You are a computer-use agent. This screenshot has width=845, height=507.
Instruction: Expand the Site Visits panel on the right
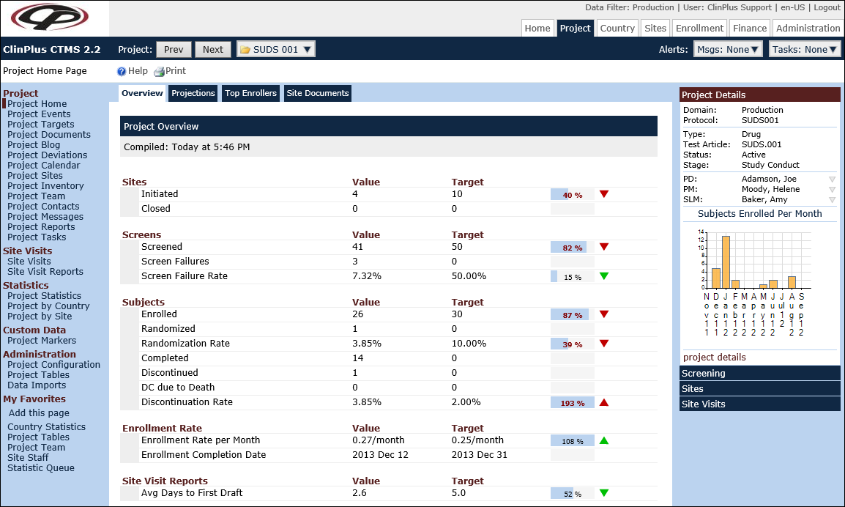[759, 404]
